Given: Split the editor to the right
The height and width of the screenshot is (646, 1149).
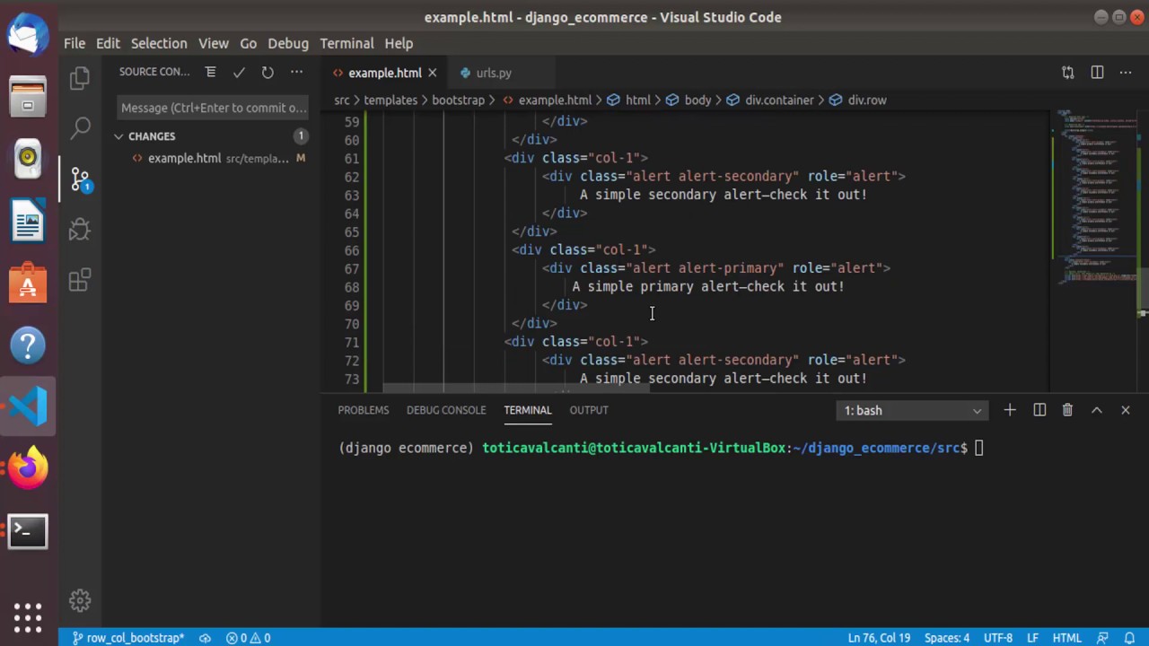Looking at the screenshot, I should coord(1097,73).
